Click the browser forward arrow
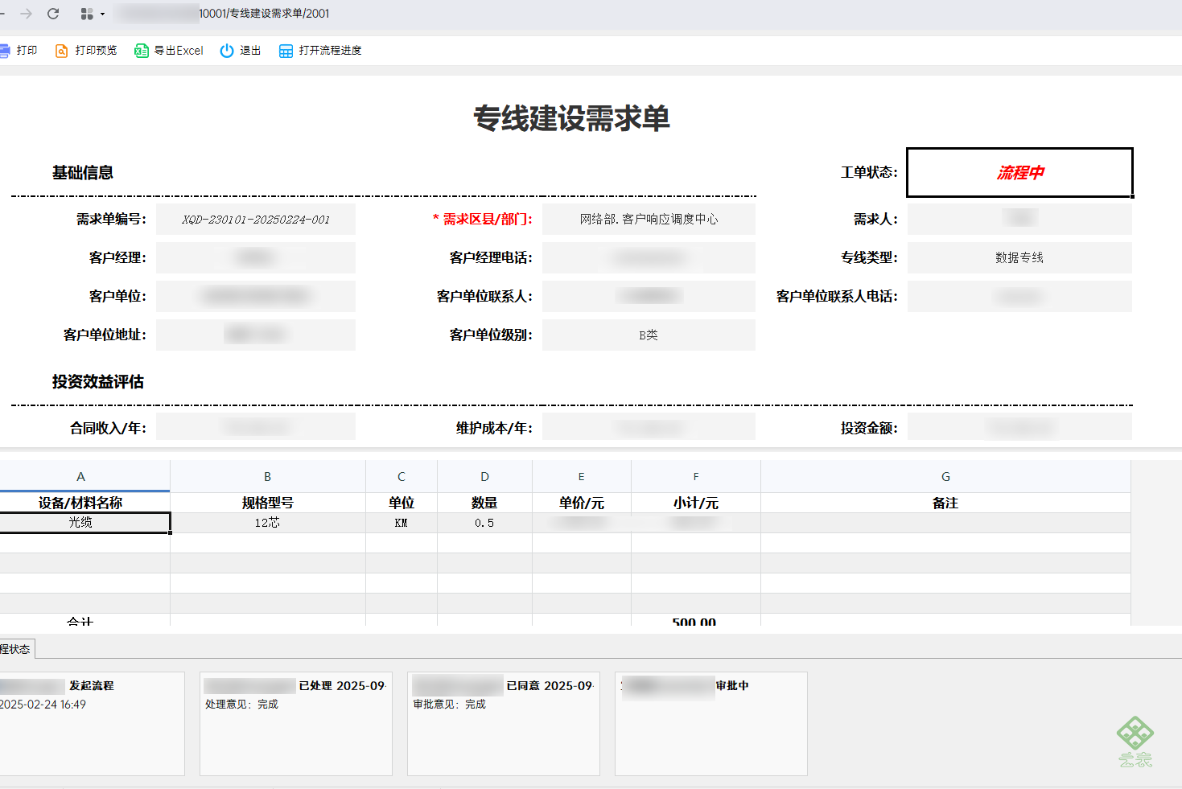The width and height of the screenshot is (1182, 789). [27, 14]
